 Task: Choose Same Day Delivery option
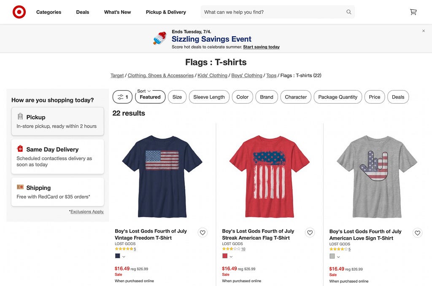[x=57, y=156]
